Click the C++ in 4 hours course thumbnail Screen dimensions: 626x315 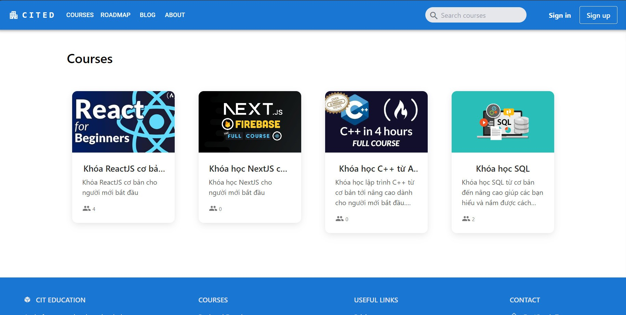[x=376, y=121]
